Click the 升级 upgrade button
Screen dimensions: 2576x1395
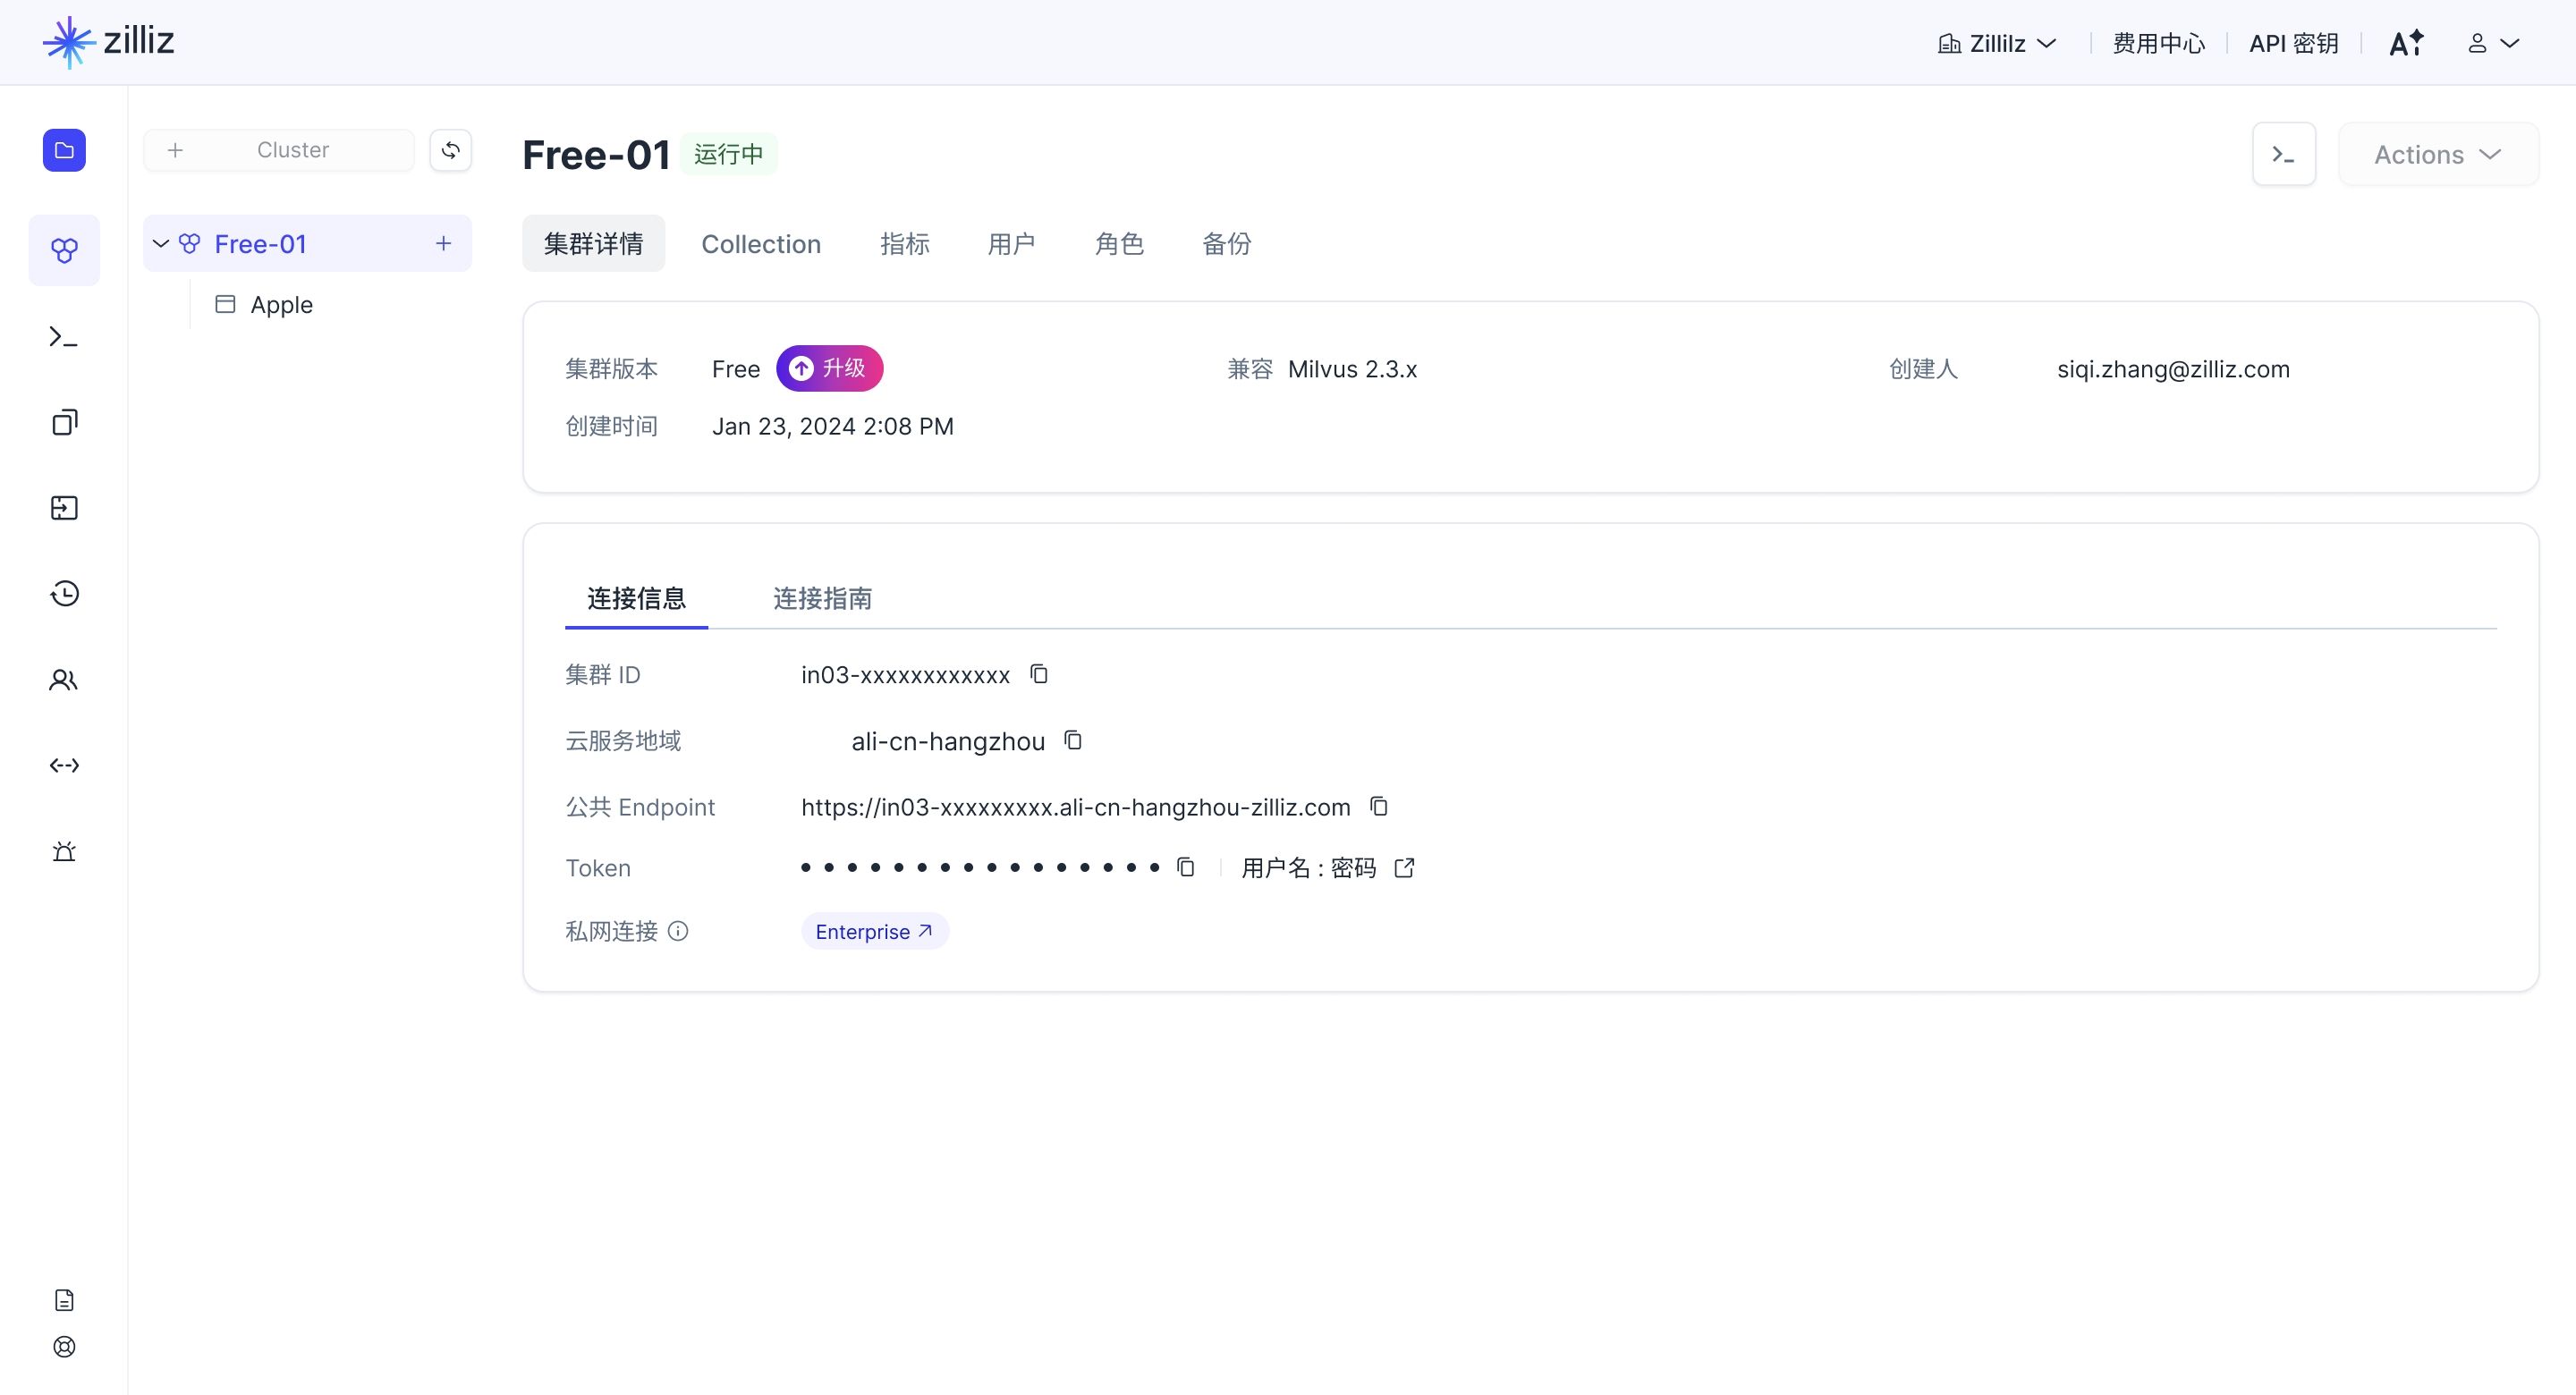(x=829, y=368)
